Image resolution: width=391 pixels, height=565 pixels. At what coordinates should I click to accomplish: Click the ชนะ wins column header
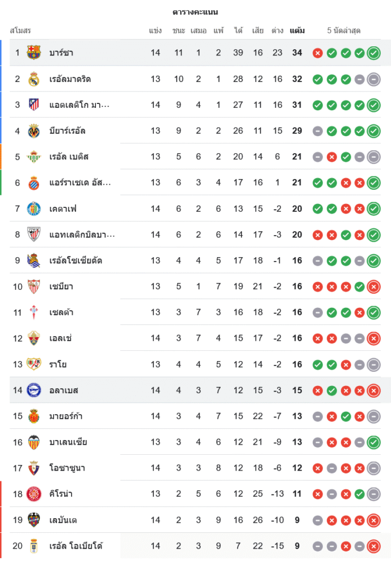[x=179, y=31]
